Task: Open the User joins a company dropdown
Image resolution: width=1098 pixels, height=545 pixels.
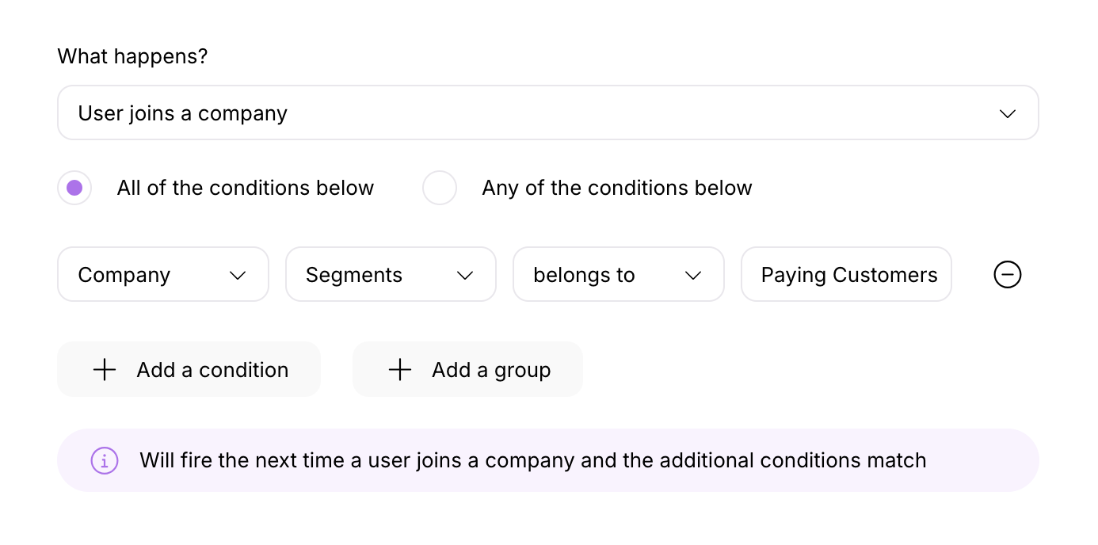Action: pos(547,112)
